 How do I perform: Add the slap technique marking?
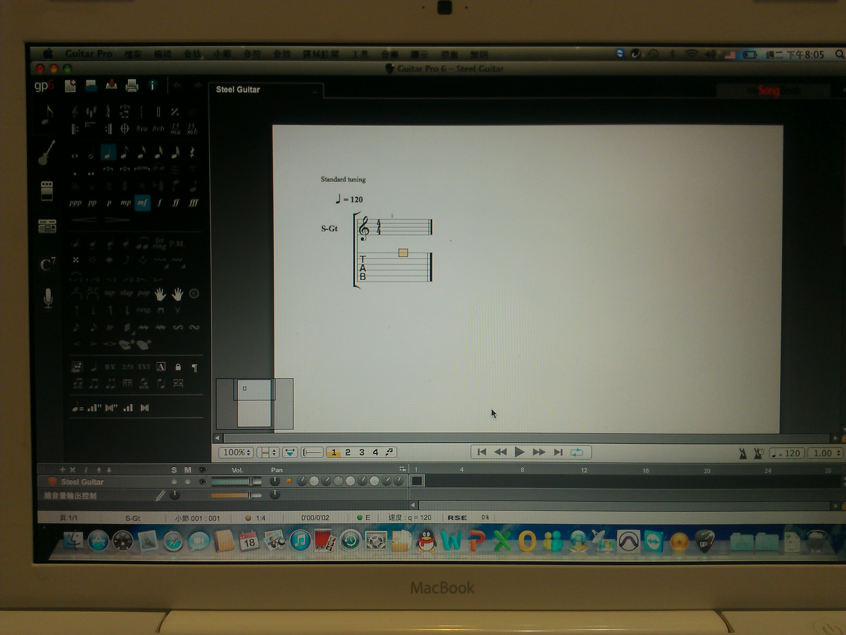point(126,293)
